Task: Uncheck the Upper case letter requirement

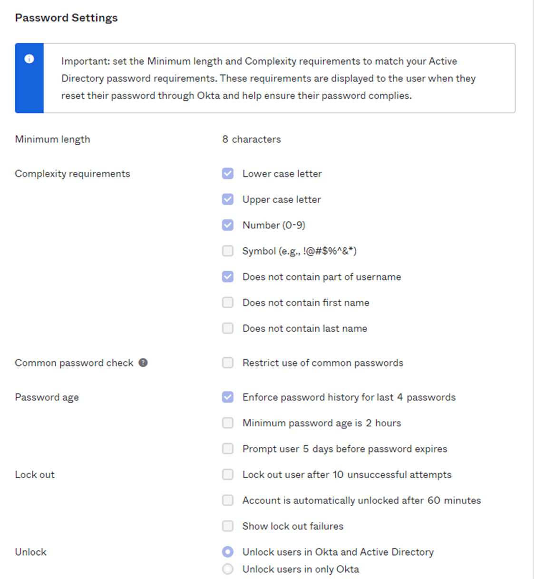Action: coord(228,199)
